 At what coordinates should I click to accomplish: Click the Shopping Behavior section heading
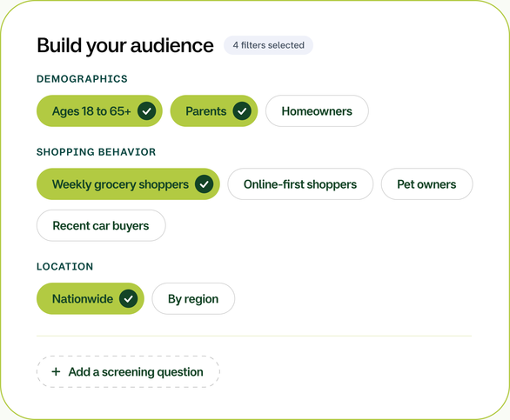(96, 152)
